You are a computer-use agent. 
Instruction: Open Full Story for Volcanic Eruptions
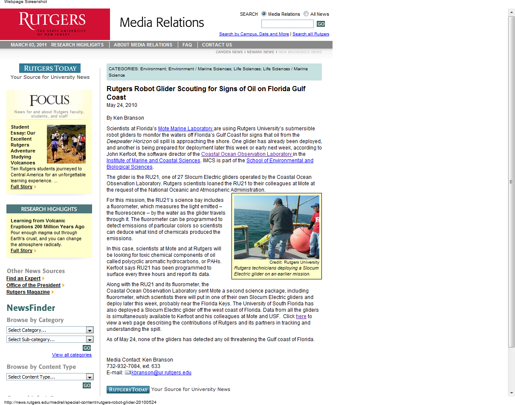pyautogui.click(x=21, y=250)
